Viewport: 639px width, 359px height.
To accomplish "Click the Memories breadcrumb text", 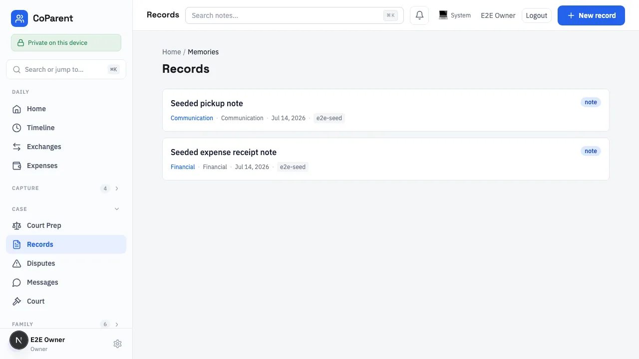I will (203, 52).
